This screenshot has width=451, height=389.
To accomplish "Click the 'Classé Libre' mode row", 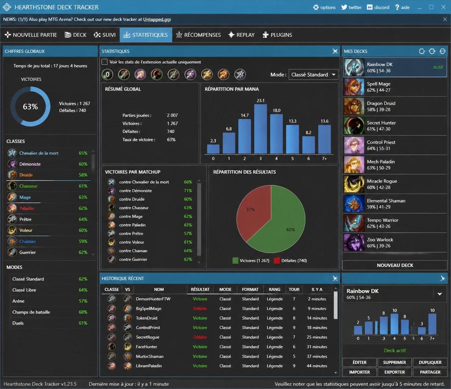I will coord(50,290).
